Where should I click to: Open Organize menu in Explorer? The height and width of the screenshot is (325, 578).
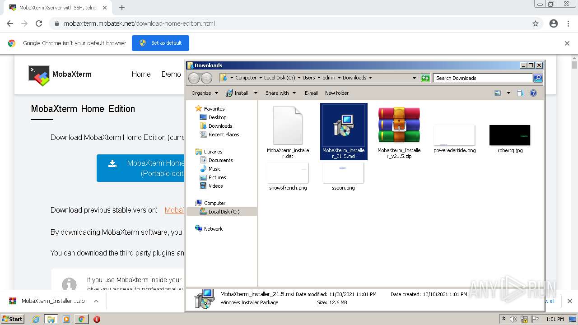pos(205,93)
